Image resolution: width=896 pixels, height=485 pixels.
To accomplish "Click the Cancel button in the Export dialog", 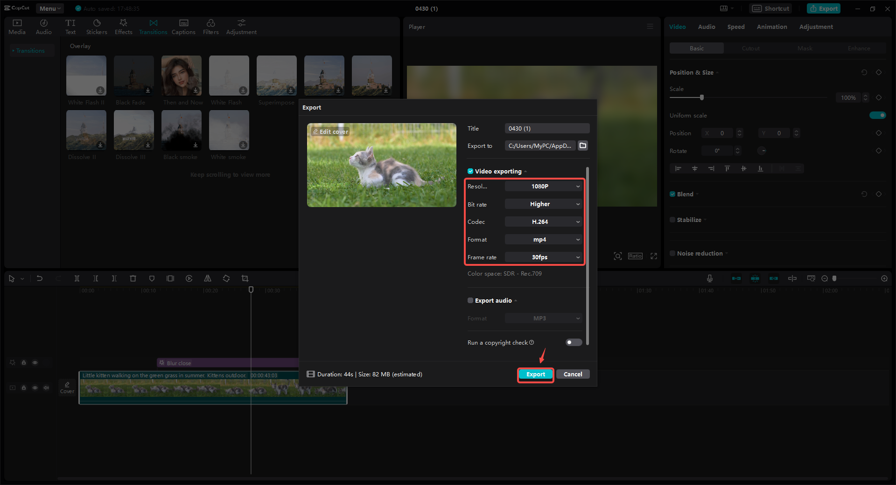I will coord(573,374).
